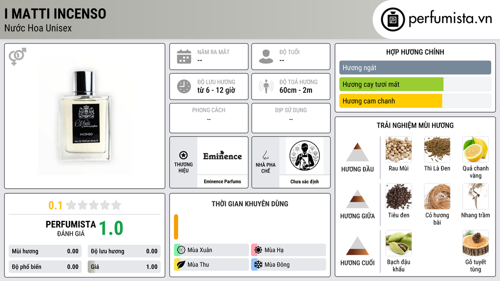Click the Mùa Đông snowflake icon

258,264
